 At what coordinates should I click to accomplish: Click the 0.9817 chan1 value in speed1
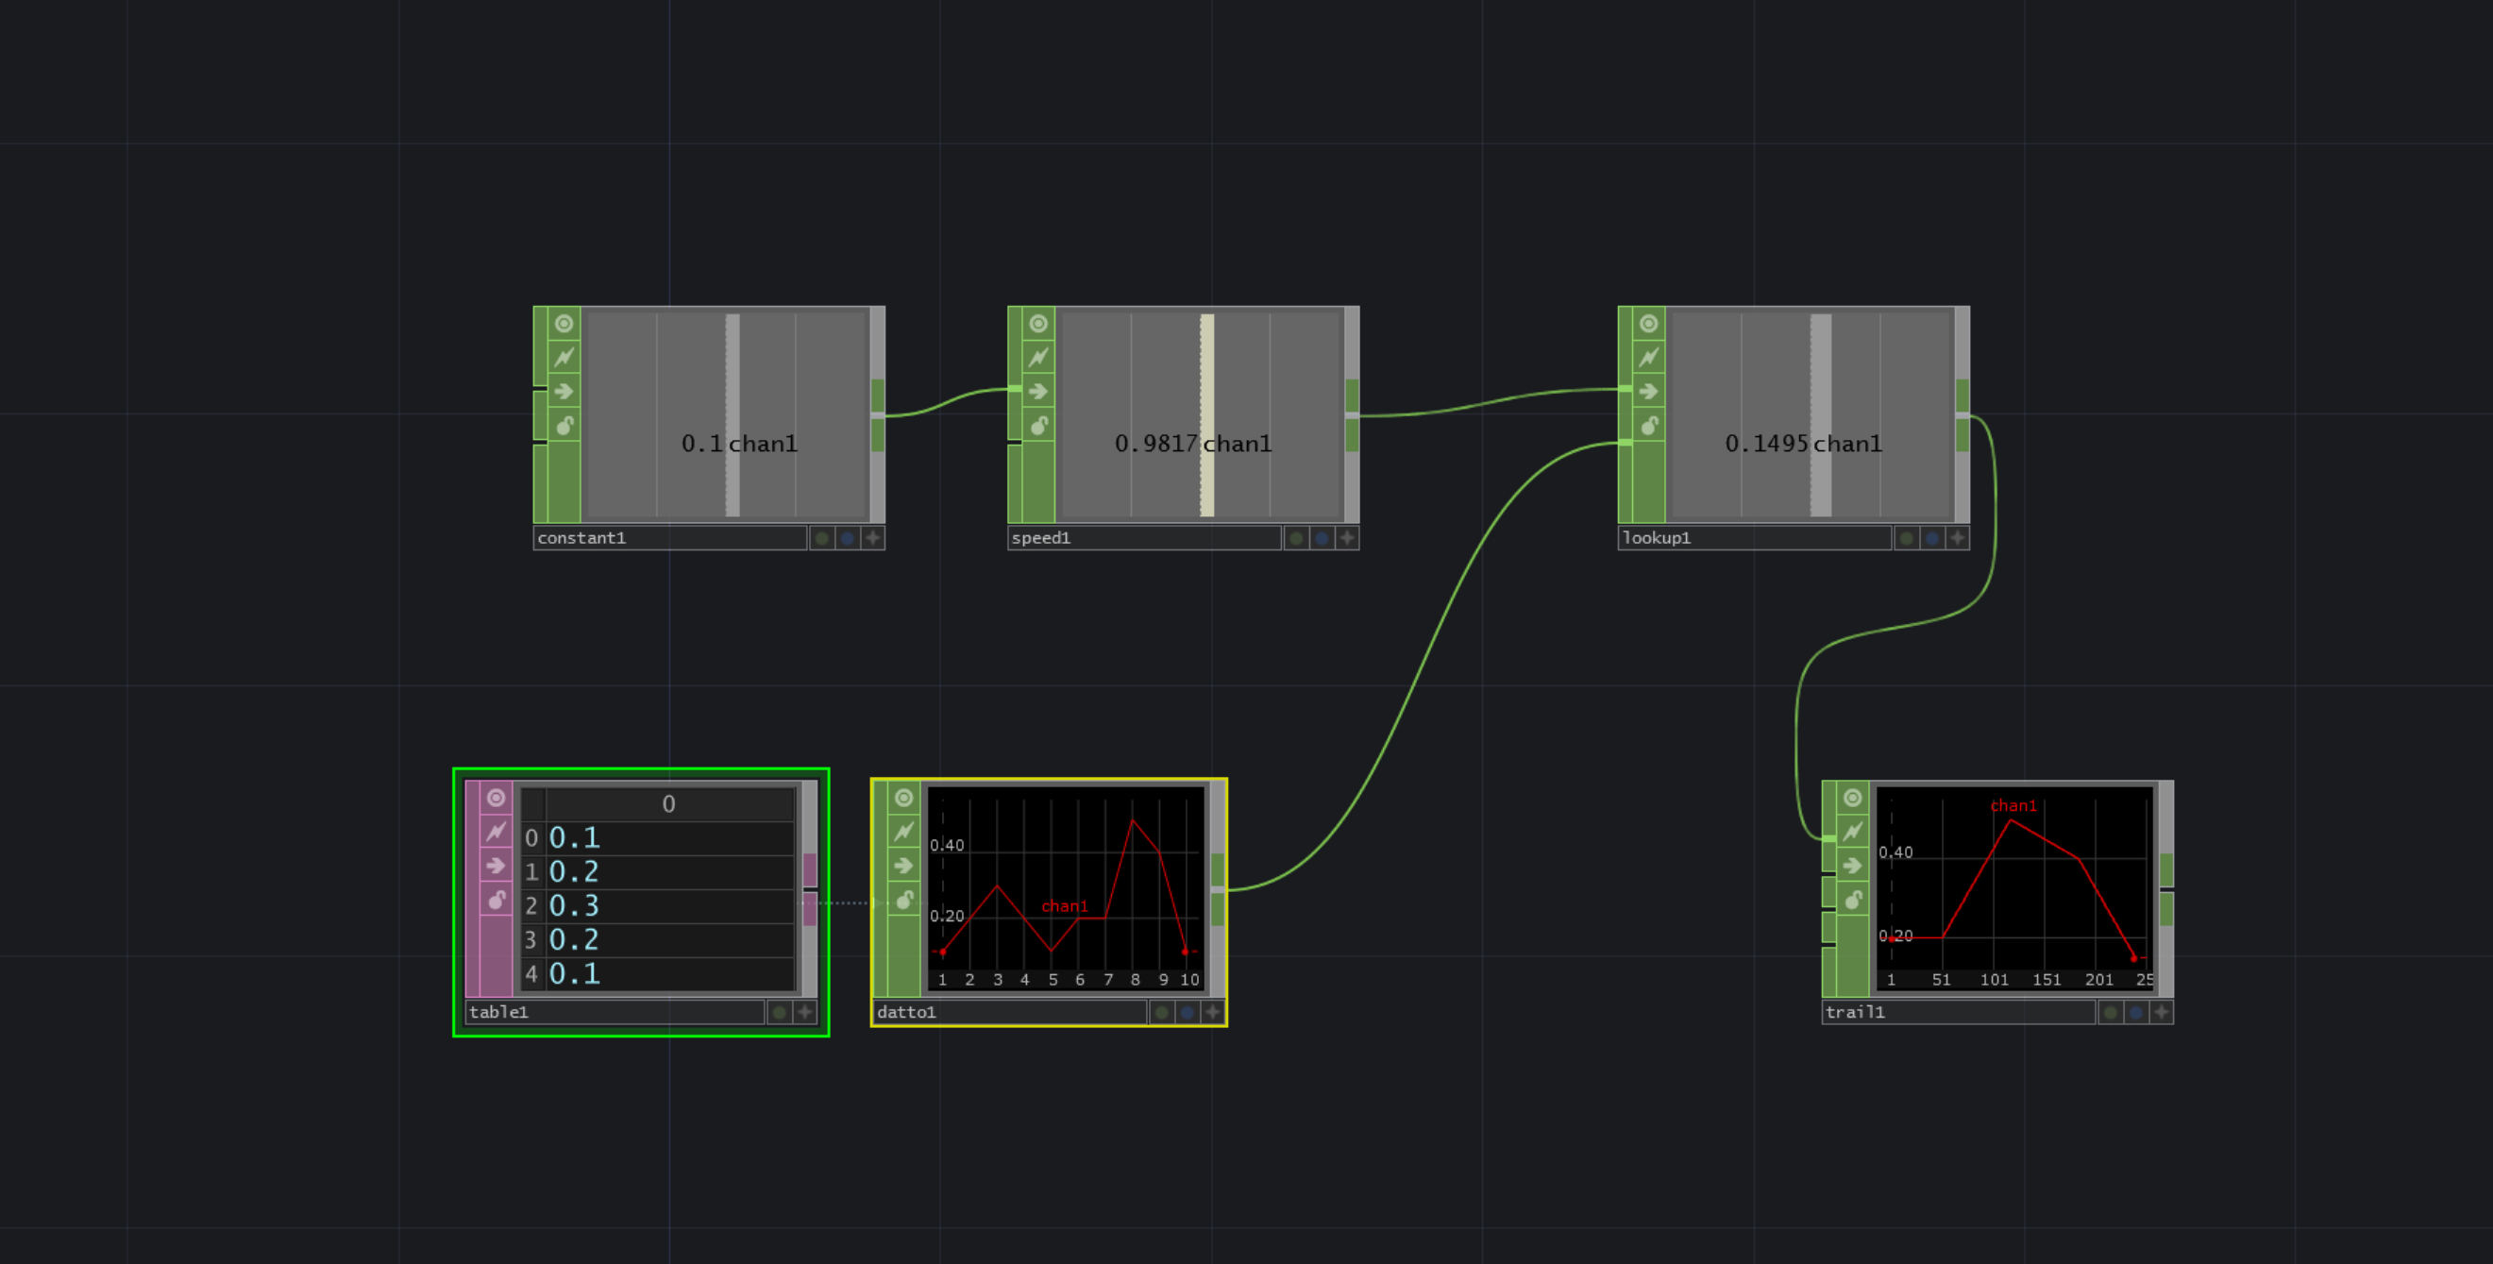(x=1192, y=444)
